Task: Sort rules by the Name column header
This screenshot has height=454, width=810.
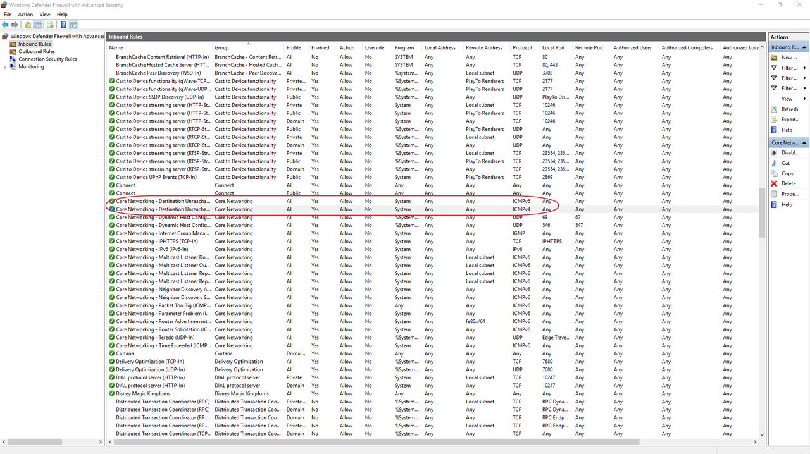Action: [x=159, y=48]
